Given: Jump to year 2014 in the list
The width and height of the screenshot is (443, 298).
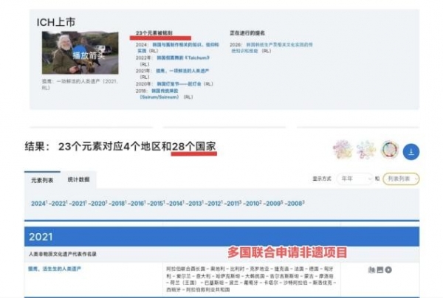Looking at the screenshot, I should click(176, 204).
